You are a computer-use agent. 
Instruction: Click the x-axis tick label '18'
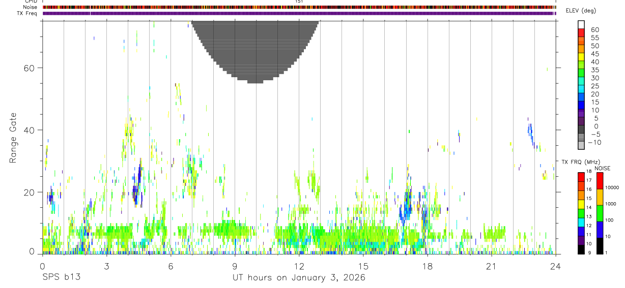click(427, 266)
